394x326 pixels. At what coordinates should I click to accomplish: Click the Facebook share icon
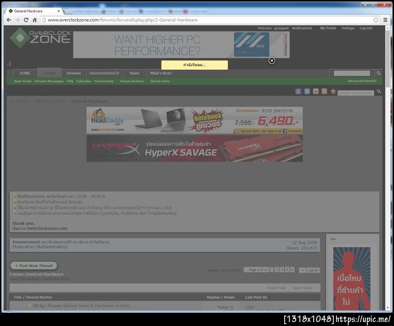298,91
